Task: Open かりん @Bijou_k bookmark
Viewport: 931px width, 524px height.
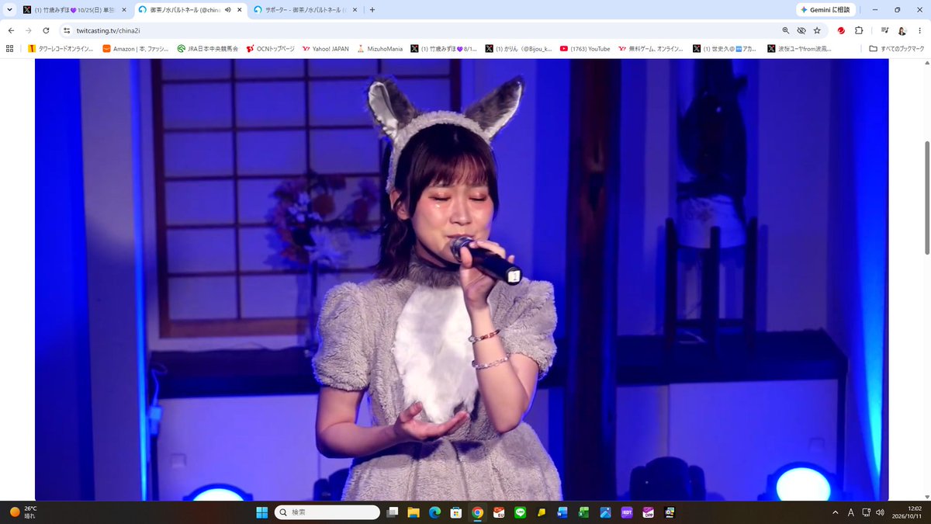Action: coord(518,48)
